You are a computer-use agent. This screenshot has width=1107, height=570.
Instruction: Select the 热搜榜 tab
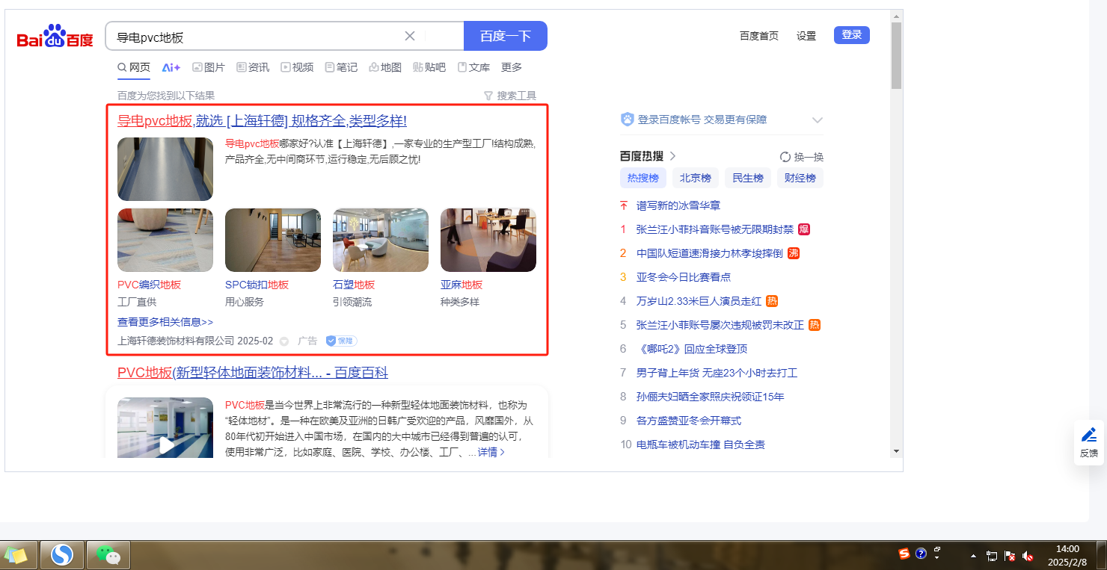(x=643, y=178)
